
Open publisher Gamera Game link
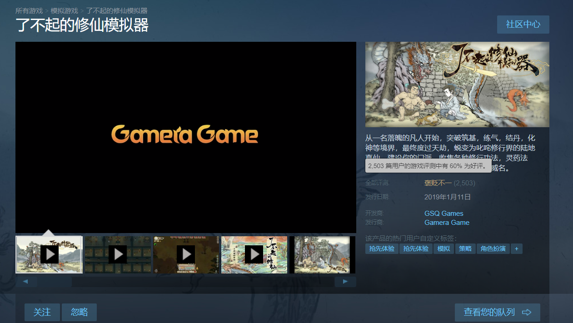(447, 223)
